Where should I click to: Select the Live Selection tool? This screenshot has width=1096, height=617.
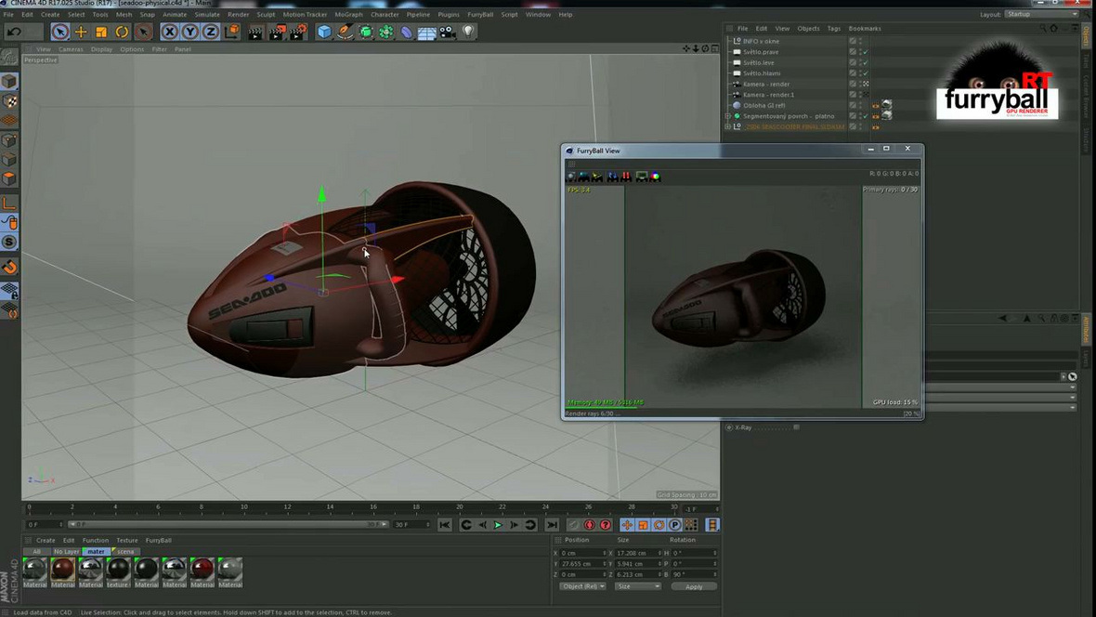pos(59,31)
